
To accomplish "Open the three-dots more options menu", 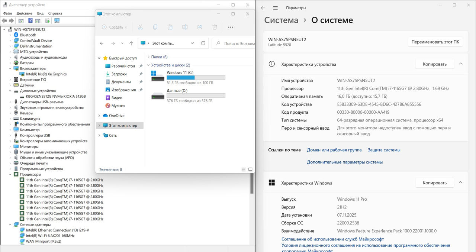I will click(x=231, y=27).
